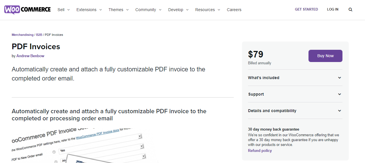
Task: Open the Community dropdown menu
Action: point(148,10)
